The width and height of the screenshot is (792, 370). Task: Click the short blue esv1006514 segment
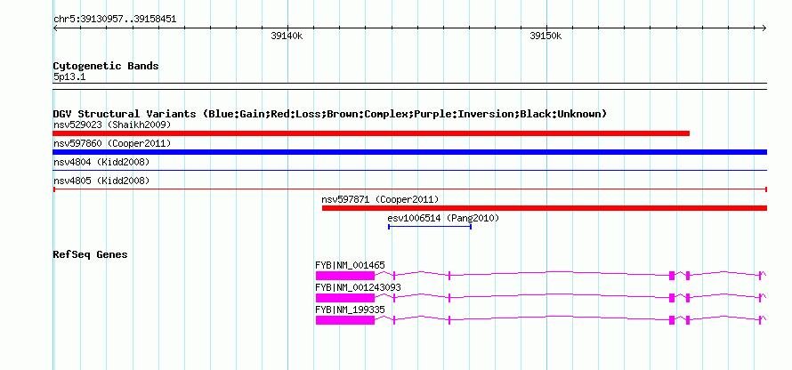(430, 227)
